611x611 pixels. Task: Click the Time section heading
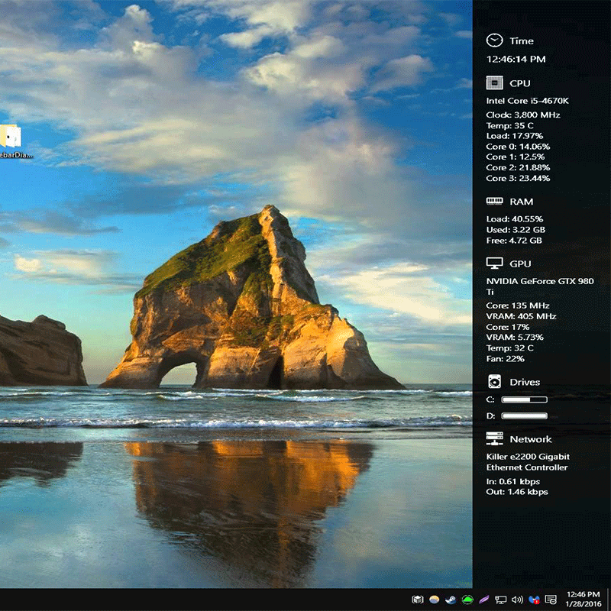(522, 41)
